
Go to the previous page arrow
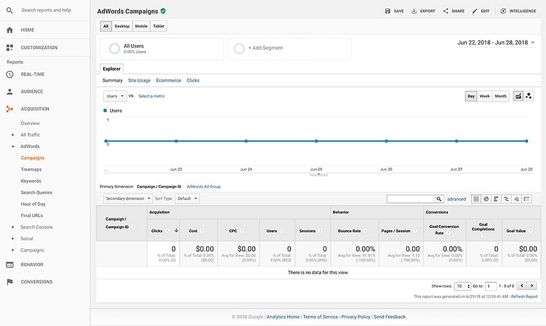522,286
